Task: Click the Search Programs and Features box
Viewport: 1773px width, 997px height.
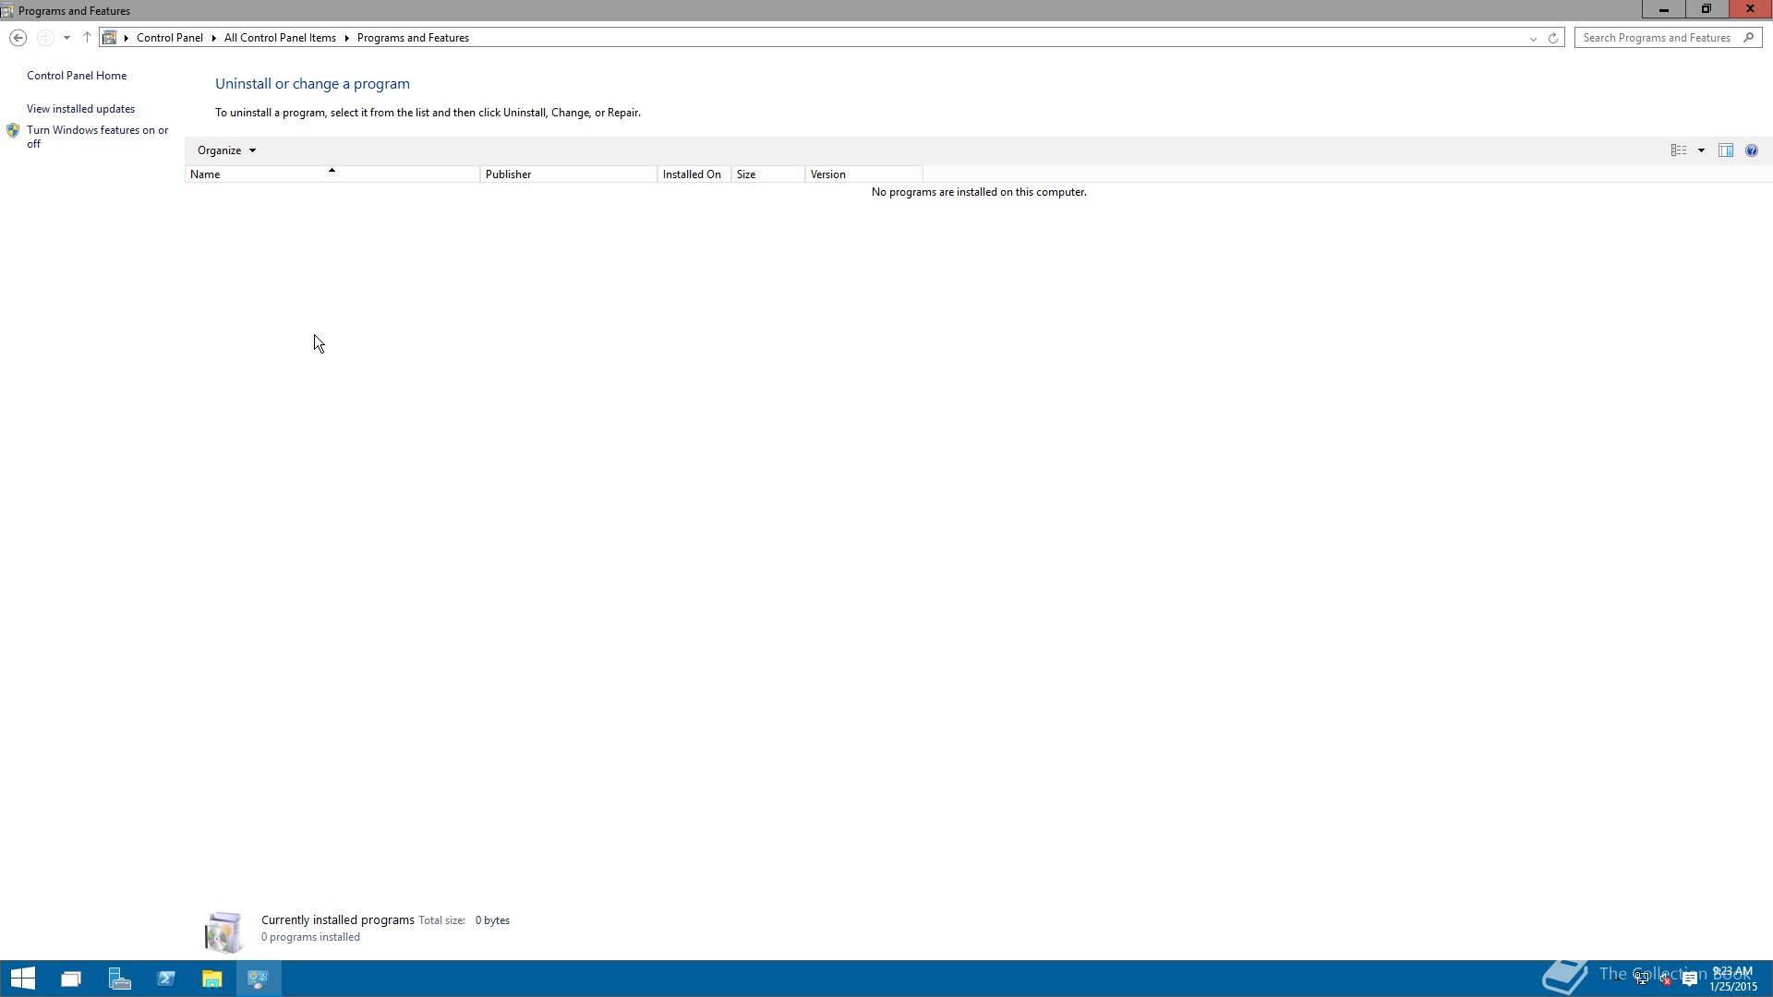Action: (x=1657, y=38)
